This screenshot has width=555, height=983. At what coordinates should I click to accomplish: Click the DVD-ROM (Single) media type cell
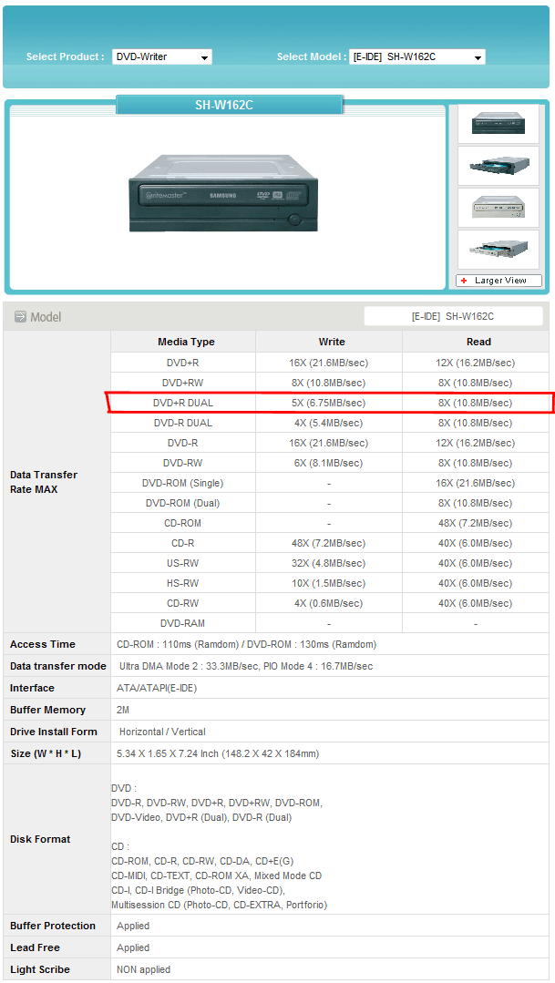click(183, 484)
